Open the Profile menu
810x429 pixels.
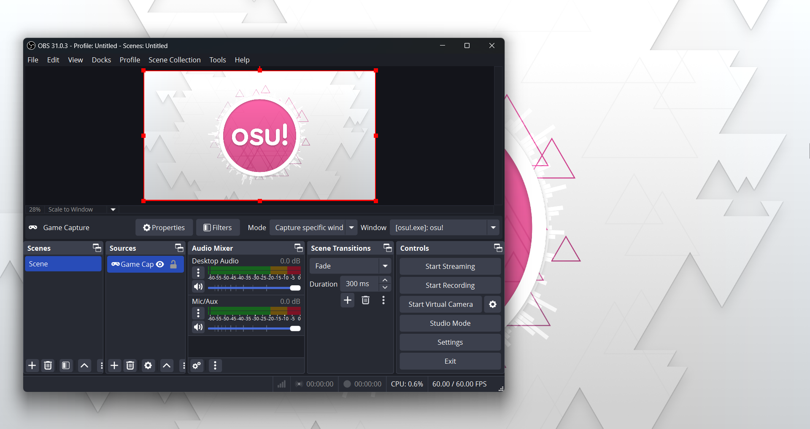click(130, 60)
